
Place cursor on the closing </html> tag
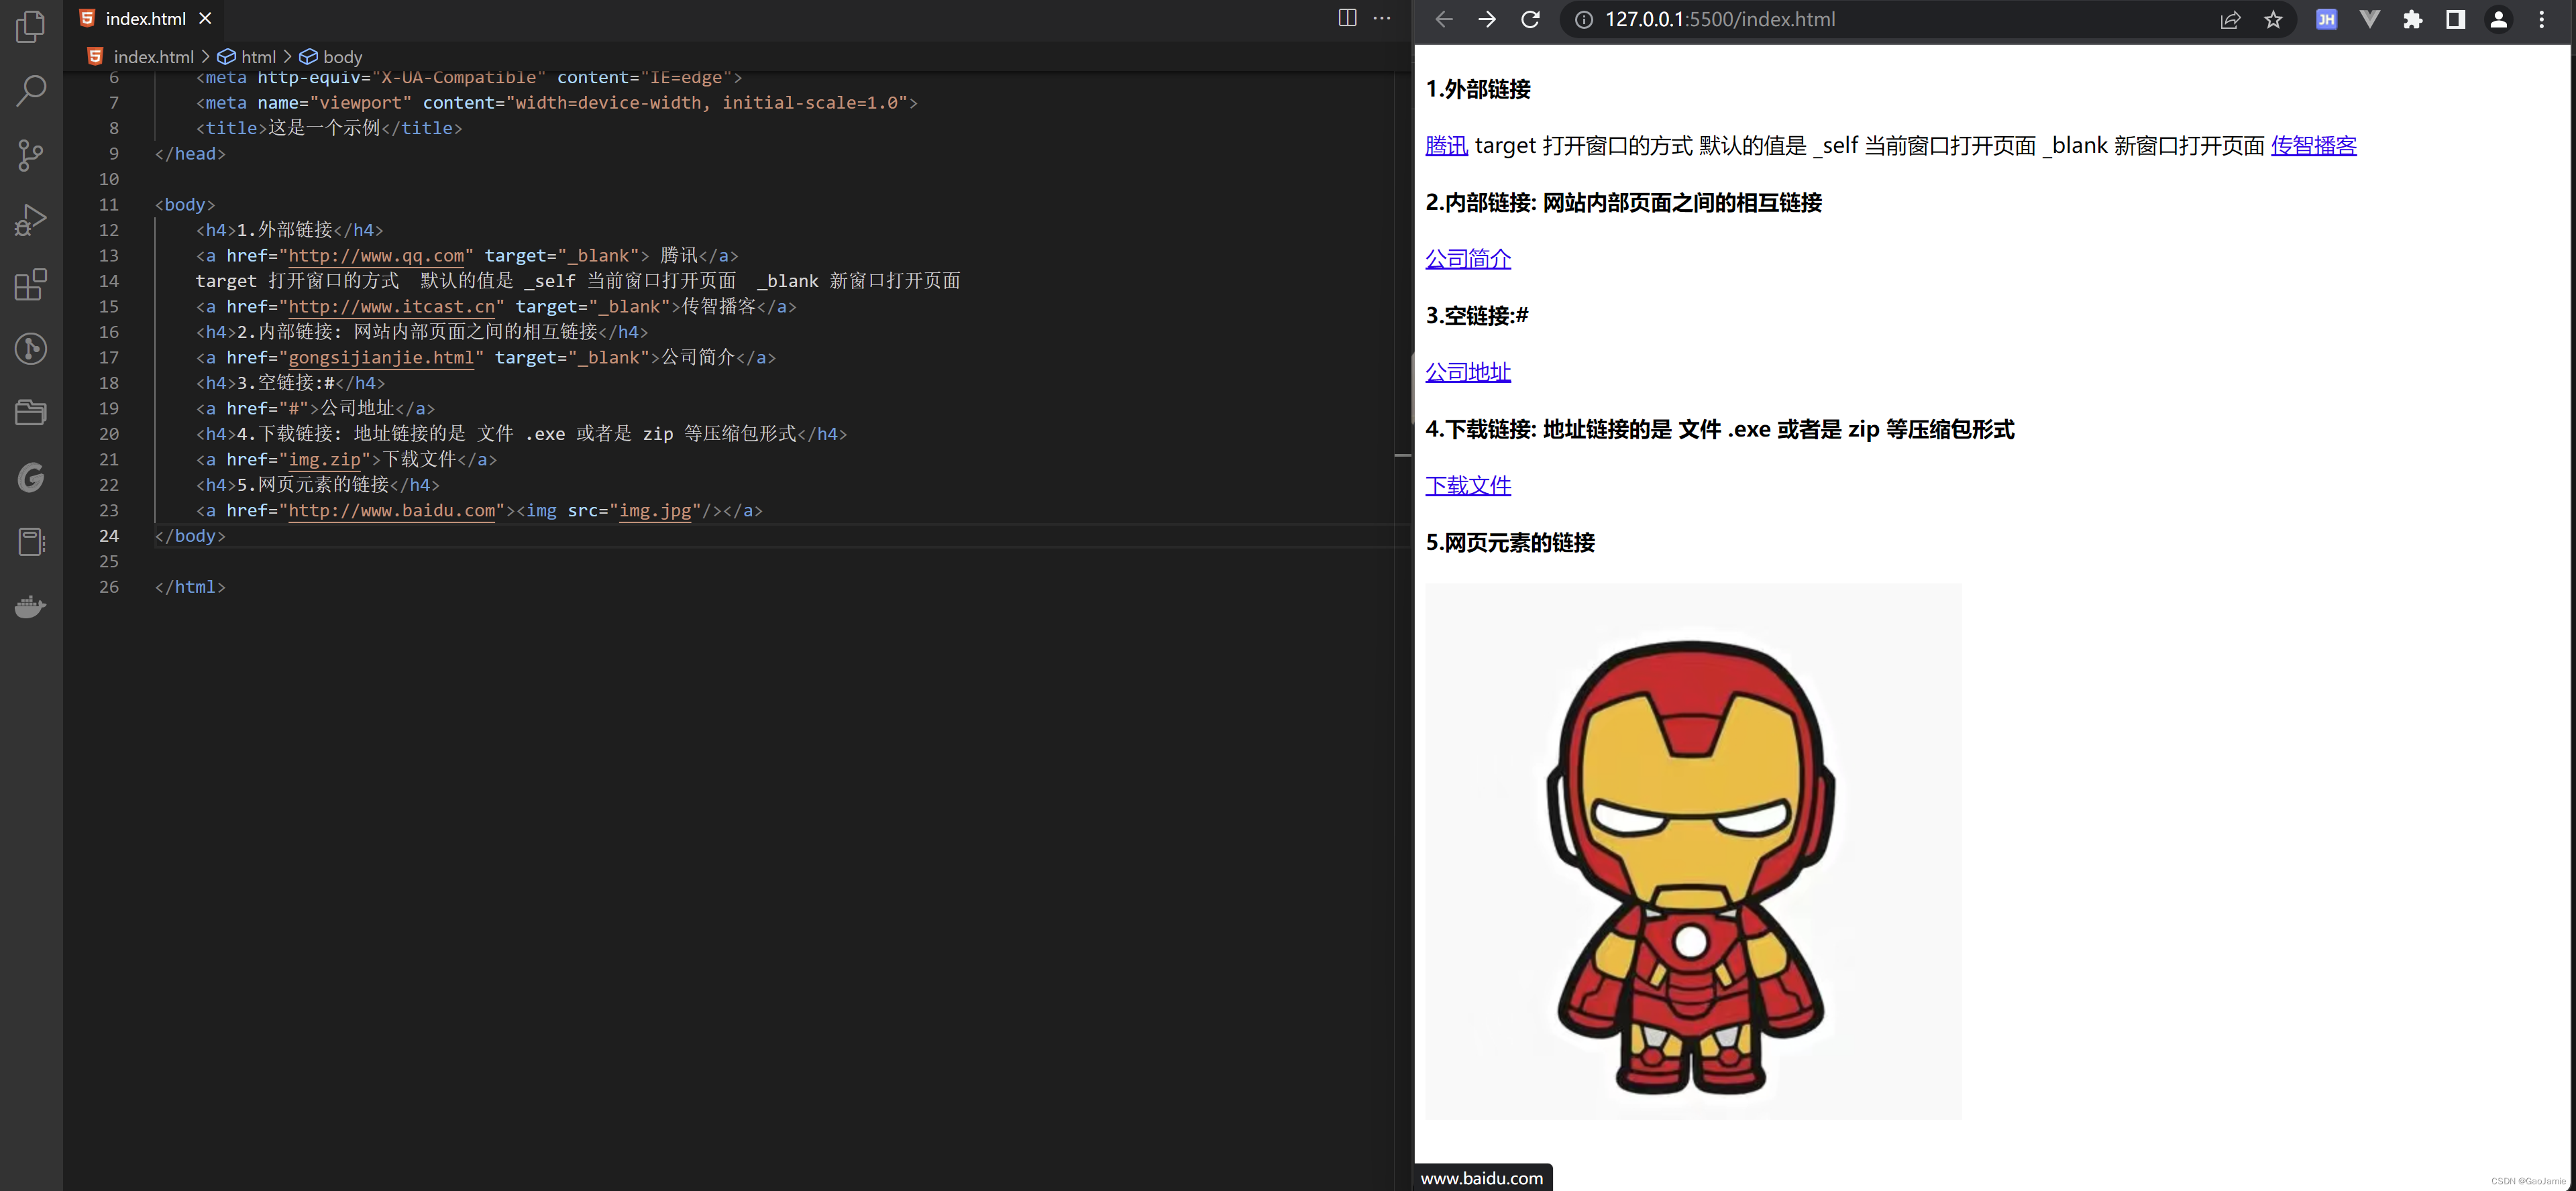coord(190,587)
